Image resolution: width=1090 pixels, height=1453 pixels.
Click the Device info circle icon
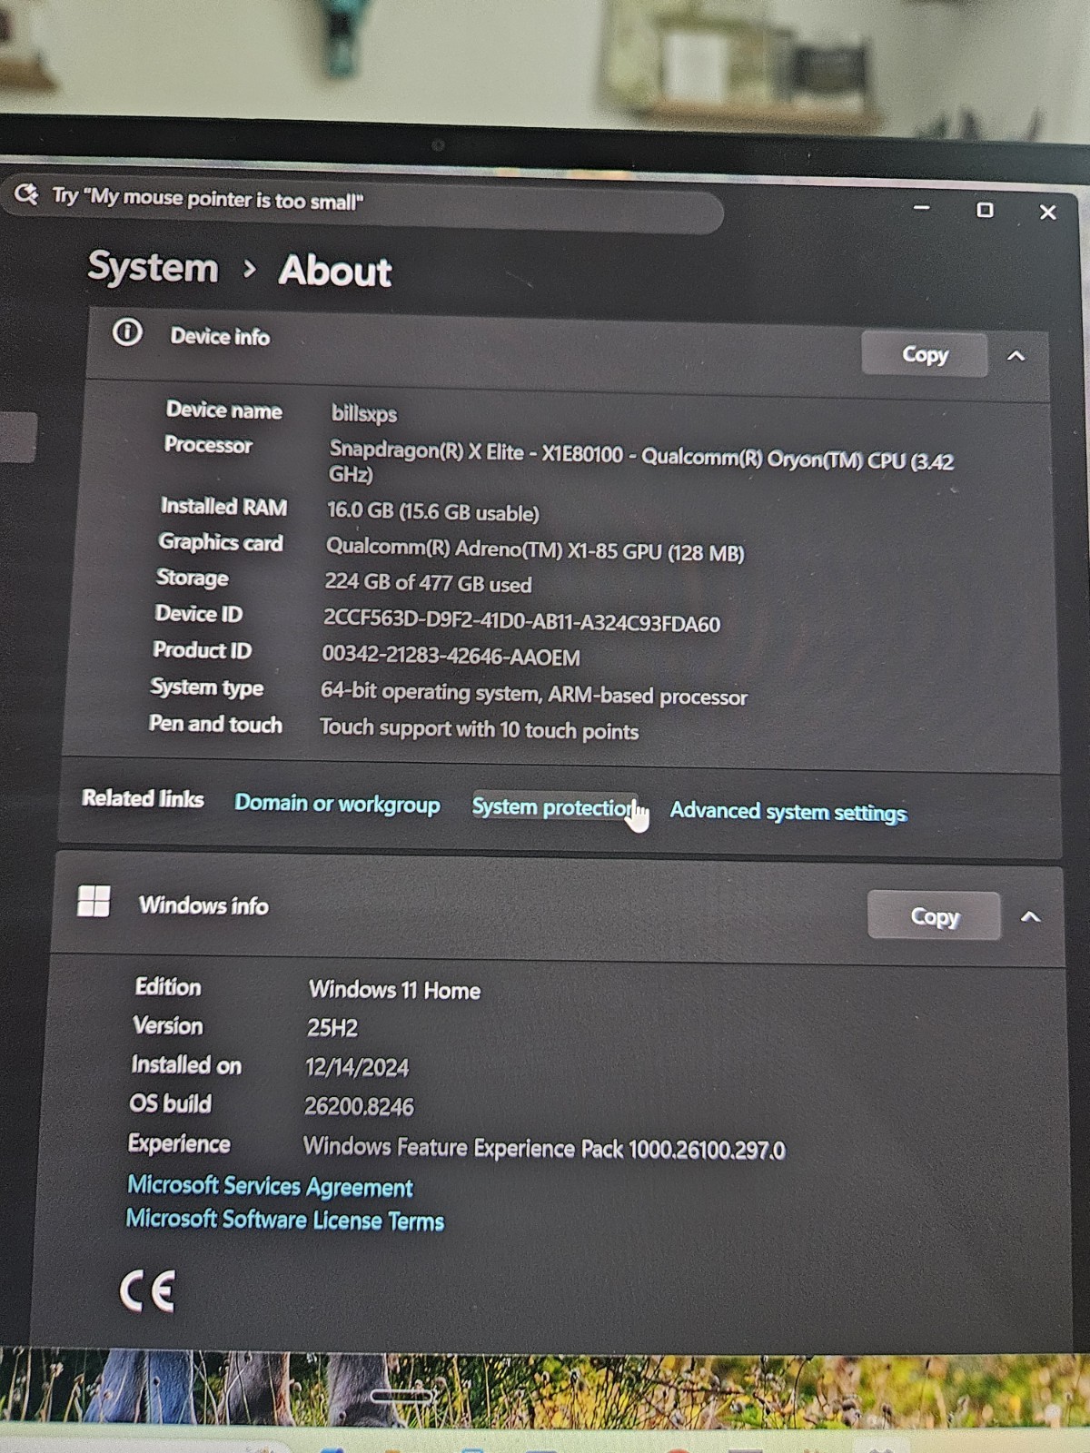pos(127,332)
